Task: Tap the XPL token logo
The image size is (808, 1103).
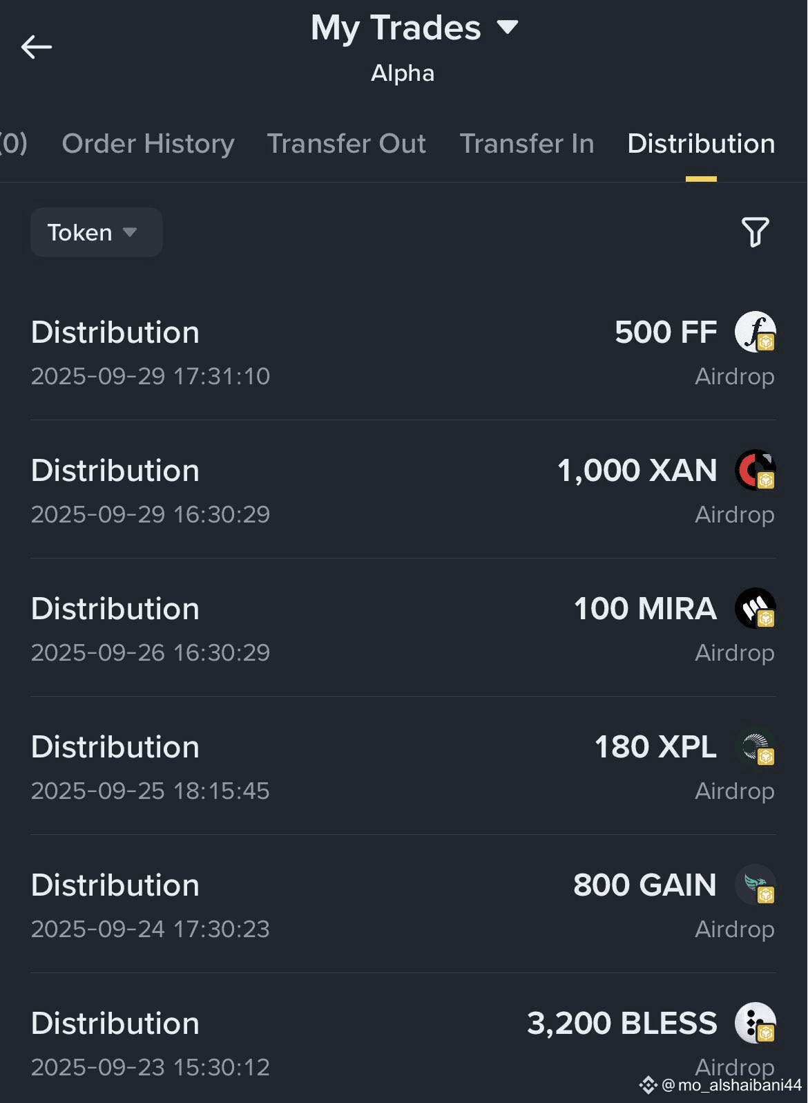Action: click(755, 746)
